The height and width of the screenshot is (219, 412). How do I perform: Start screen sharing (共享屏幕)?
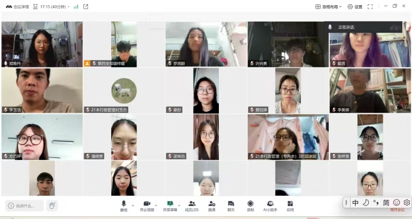click(169, 204)
